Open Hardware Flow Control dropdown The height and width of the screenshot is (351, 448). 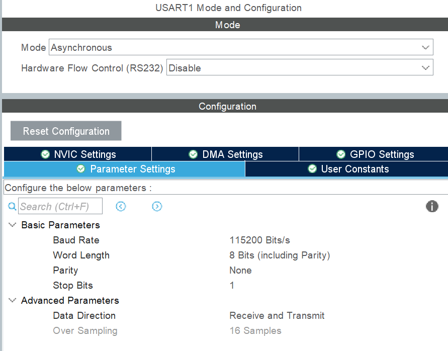pyautogui.click(x=300, y=67)
